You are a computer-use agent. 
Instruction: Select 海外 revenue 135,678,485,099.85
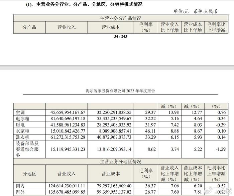coord(67,192)
